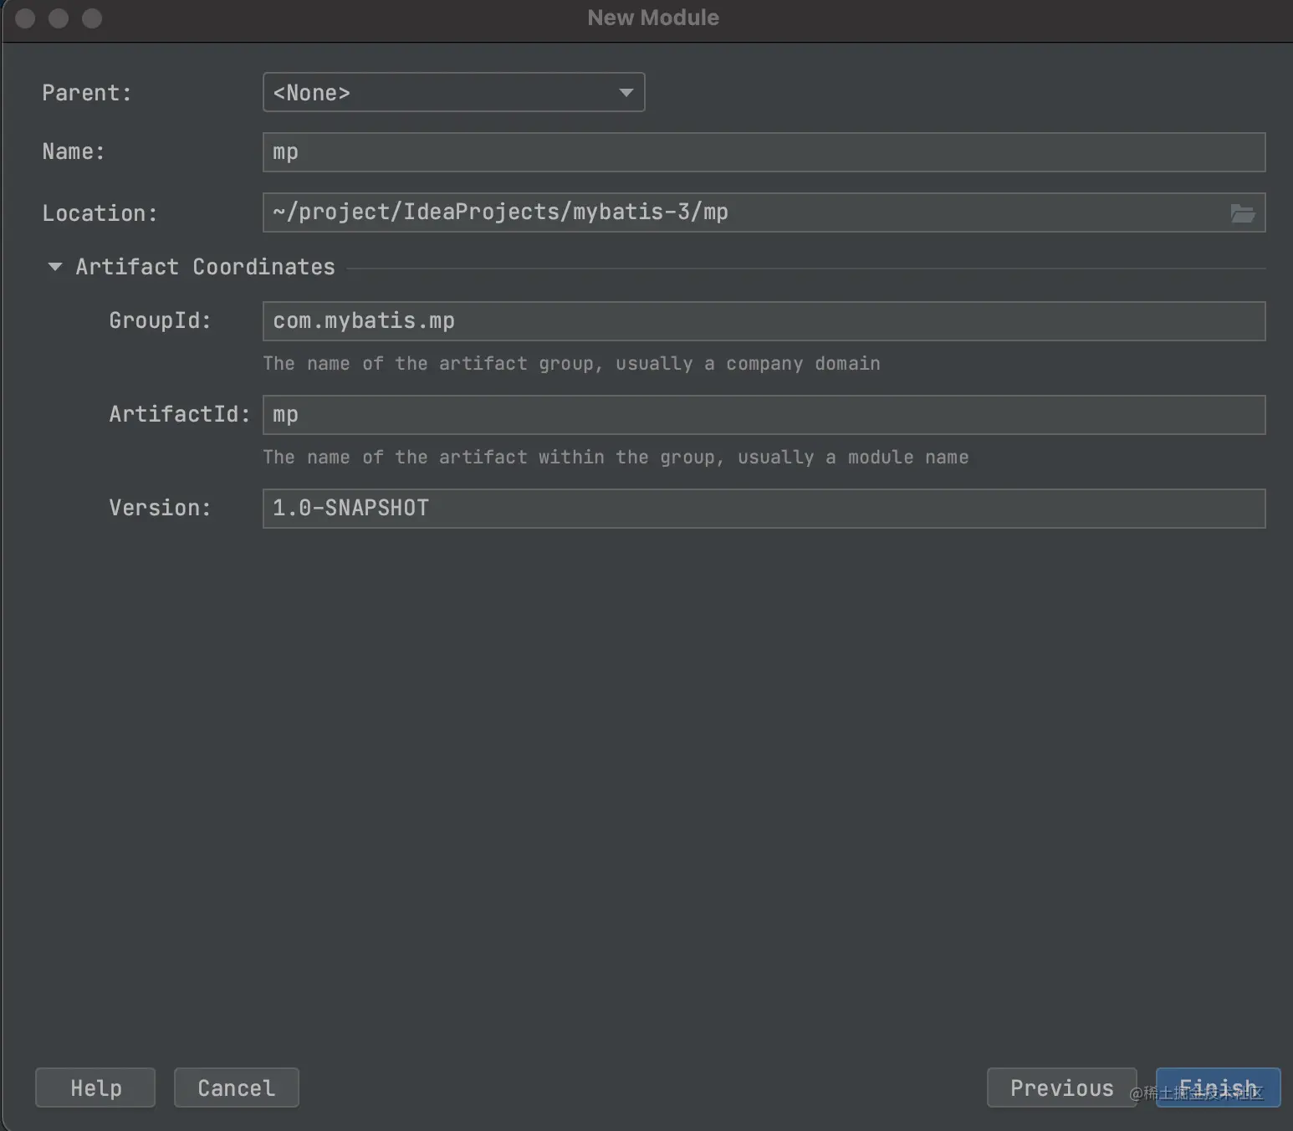Cancel the New Module dialog
This screenshot has width=1293, height=1131.
pyautogui.click(x=237, y=1087)
